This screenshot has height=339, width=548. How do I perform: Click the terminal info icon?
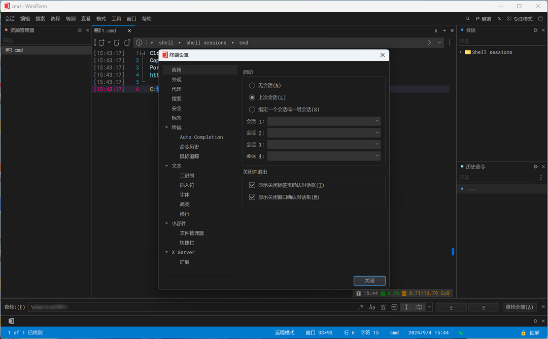click(139, 43)
